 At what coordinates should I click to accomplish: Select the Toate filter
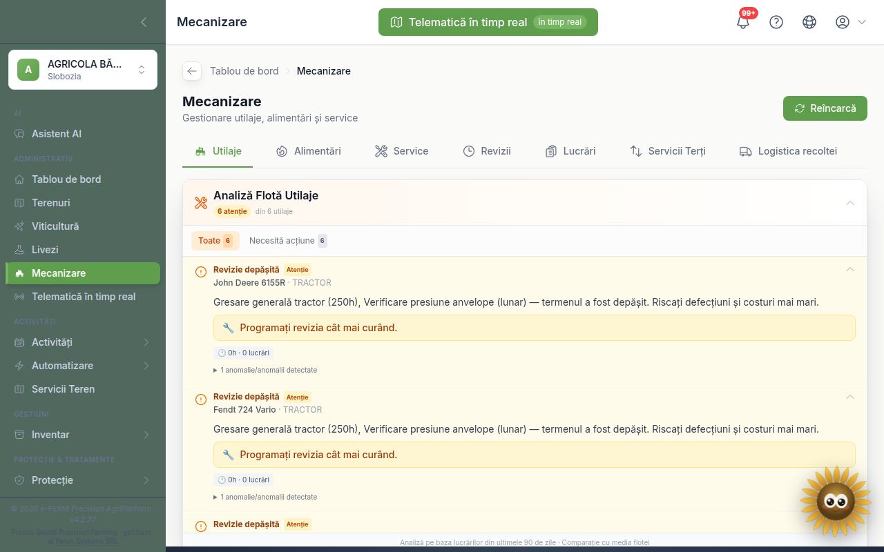[215, 241]
